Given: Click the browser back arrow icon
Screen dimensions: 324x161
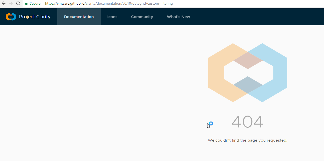Looking at the screenshot, I should tap(4, 3).
